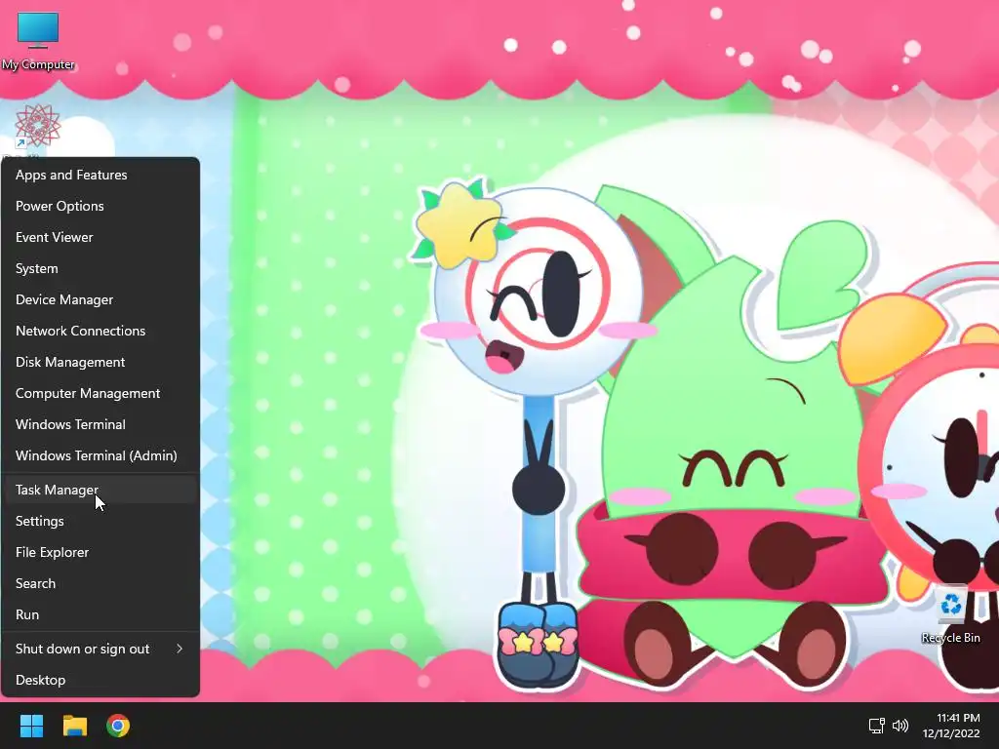Open Event Viewer

pyautogui.click(x=100, y=237)
